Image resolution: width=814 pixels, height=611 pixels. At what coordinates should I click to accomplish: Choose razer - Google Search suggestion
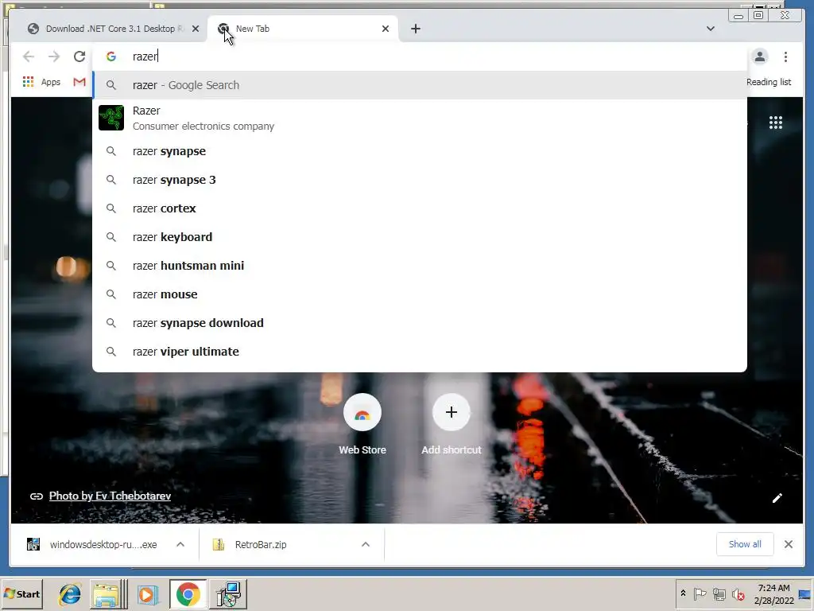tap(420, 85)
